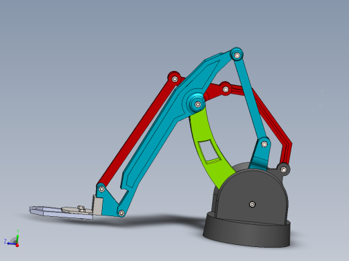Viewport: 349px width, 261px height.
Task: Pick the center screw on the dark housing
Action: [252, 204]
